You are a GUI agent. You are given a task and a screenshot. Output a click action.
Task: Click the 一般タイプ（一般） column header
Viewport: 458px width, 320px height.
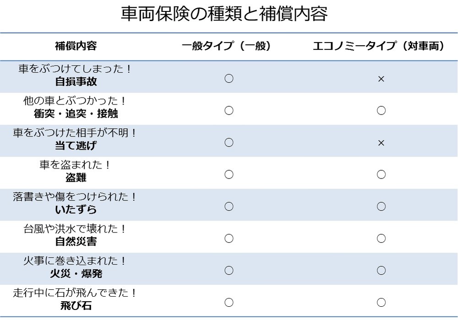pyautogui.click(x=227, y=46)
